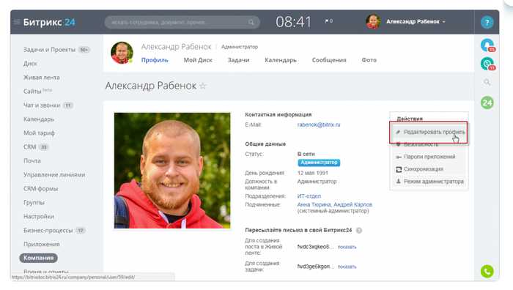Screen dimensions: 513x290
Task: Click the search field in the header
Action: coord(182,22)
